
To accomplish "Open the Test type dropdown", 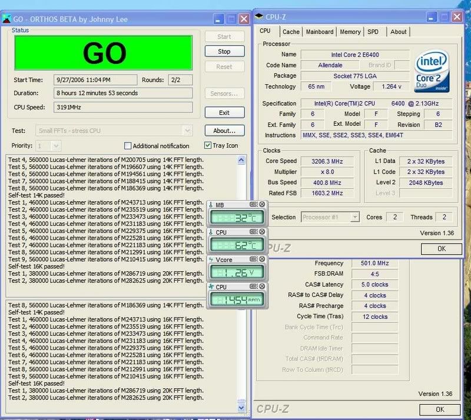I will 187,131.
